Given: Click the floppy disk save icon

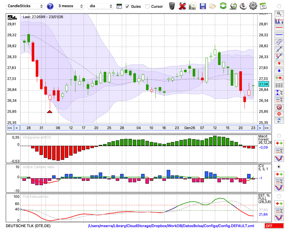Looking at the screenshot, I should coord(203,6).
